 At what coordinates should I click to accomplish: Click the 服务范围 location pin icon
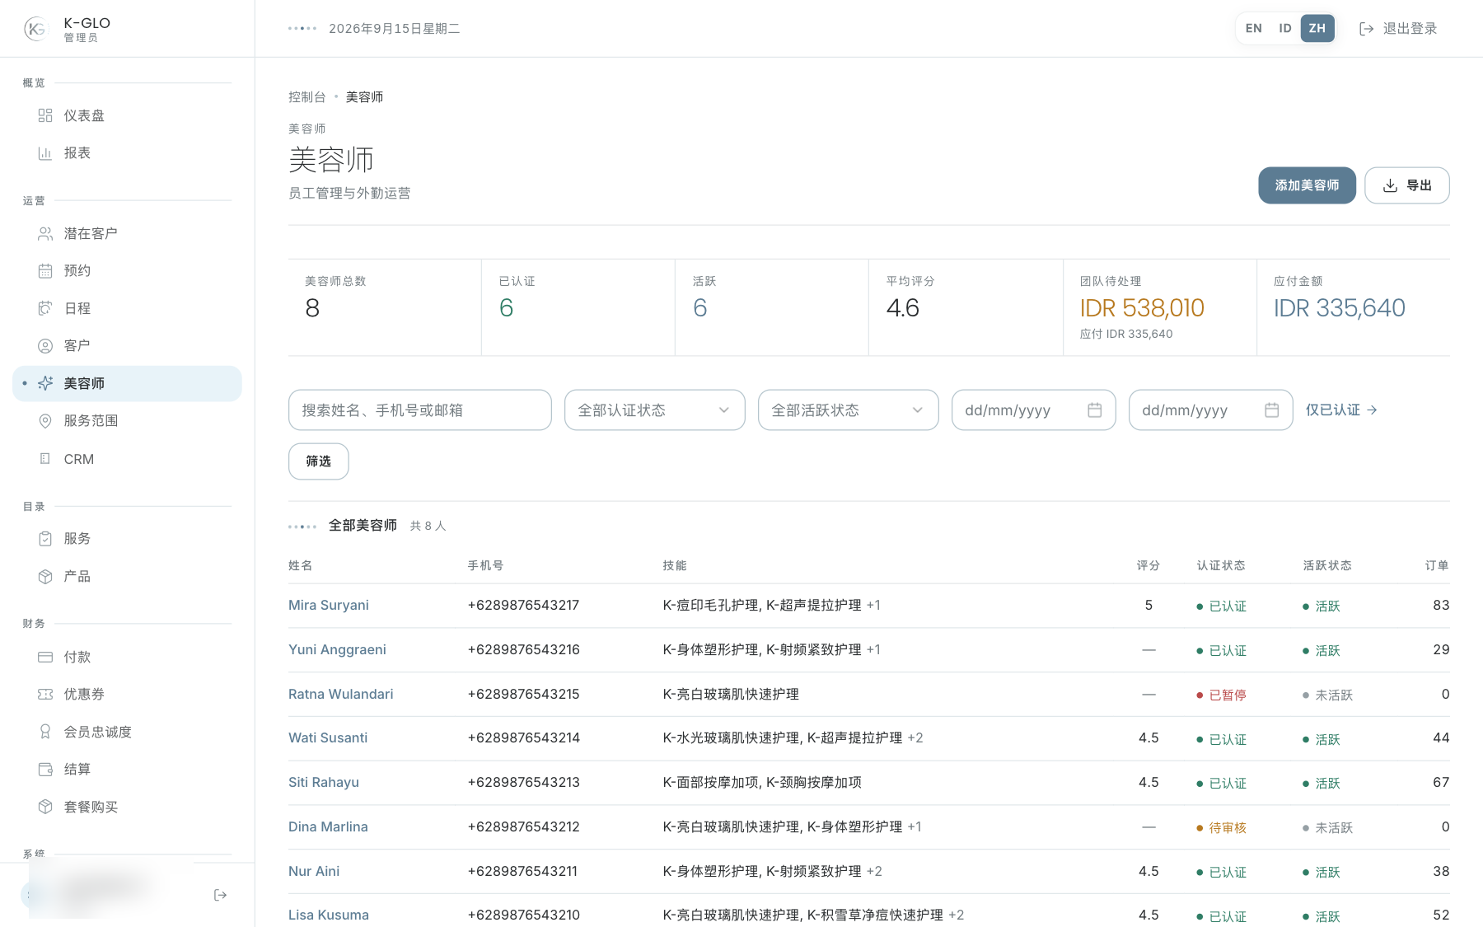(45, 421)
